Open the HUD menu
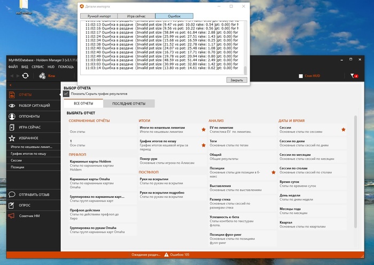Image resolution: width=374 pixels, height=265 pixels. 51,67
